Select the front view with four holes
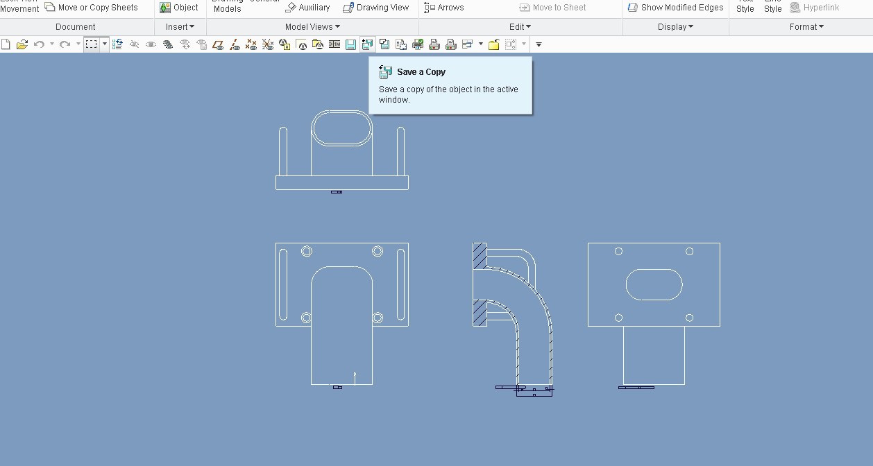Screen dimensions: 873x466 [341, 313]
